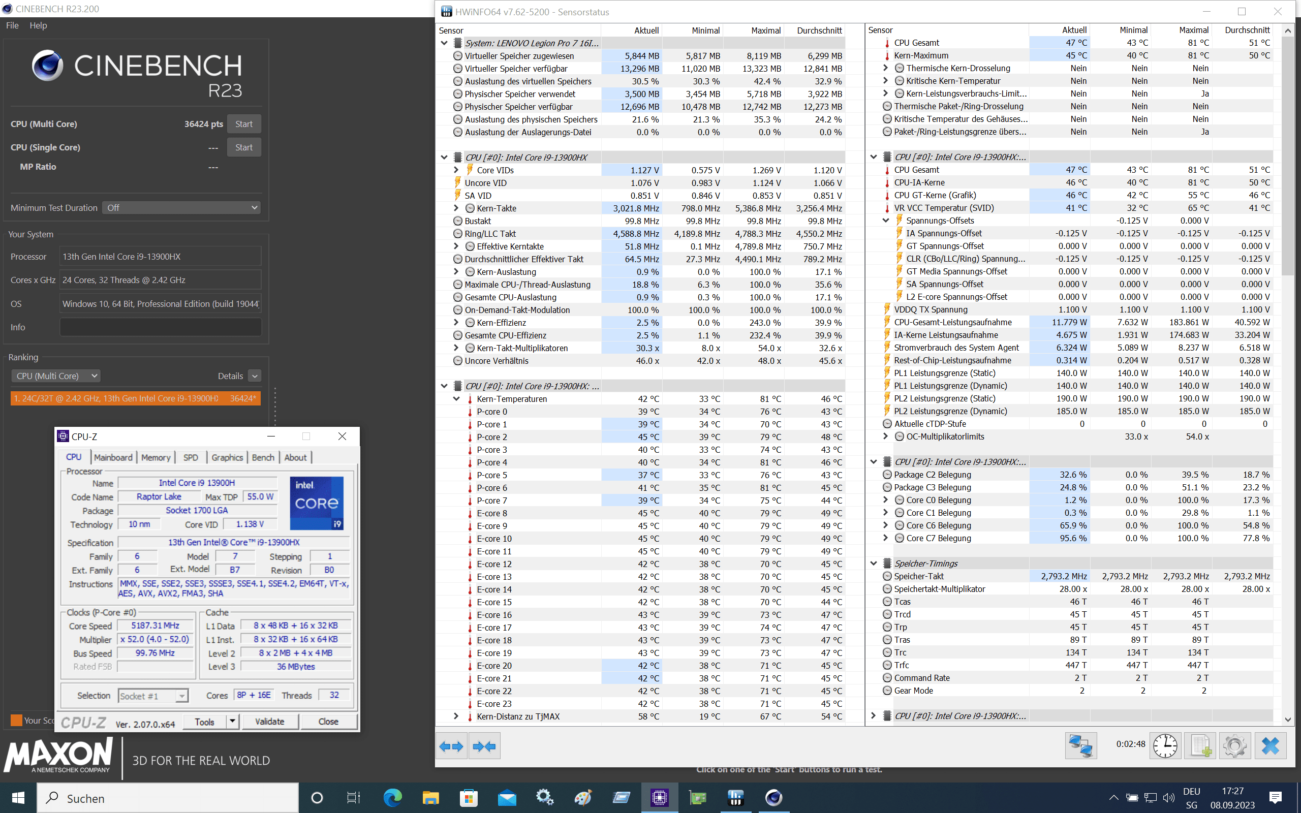Viewport: 1301px width, 813px height.
Task: Start HWiNFO logging with the sheet icon
Action: (1200, 746)
